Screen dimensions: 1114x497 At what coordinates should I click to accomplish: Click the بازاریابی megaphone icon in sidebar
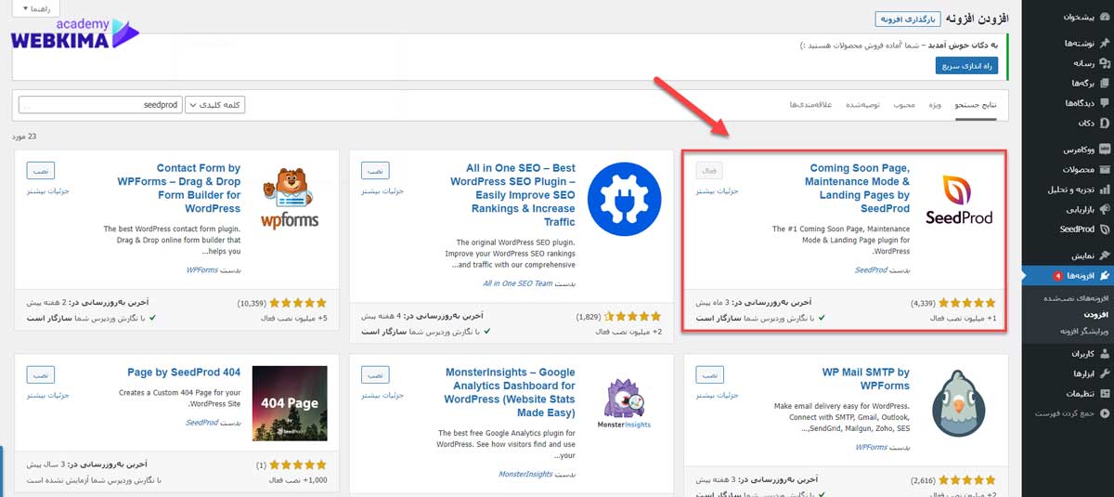click(x=1104, y=209)
